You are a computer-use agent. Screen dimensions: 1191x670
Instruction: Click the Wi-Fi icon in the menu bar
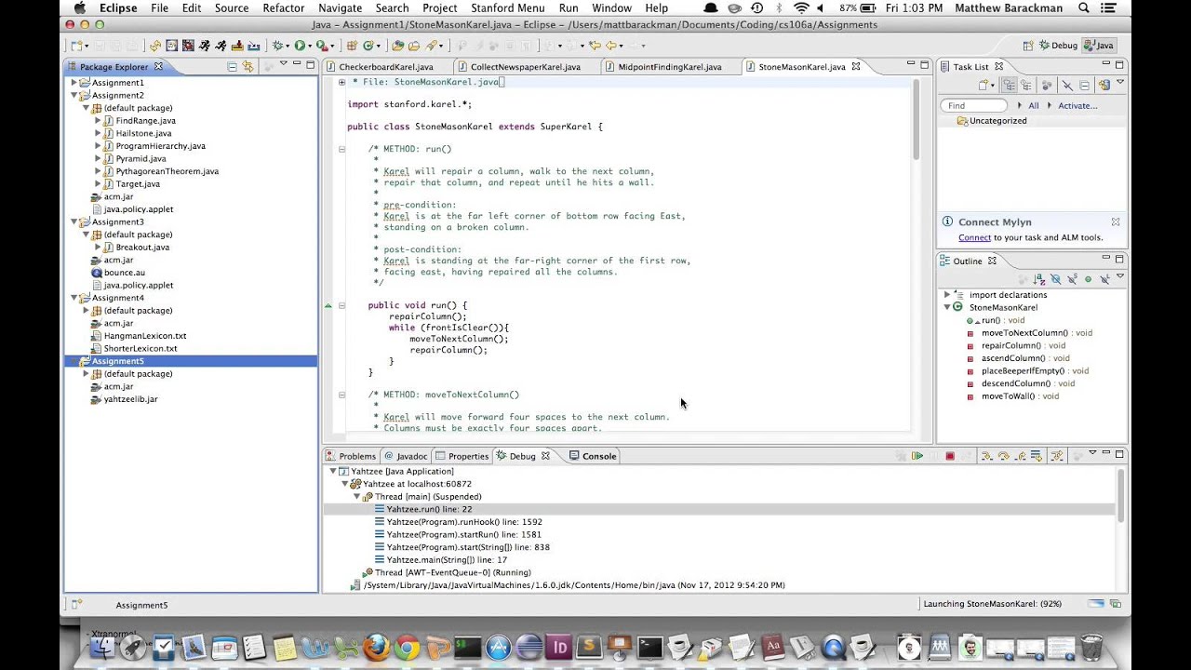click(801, 7)
